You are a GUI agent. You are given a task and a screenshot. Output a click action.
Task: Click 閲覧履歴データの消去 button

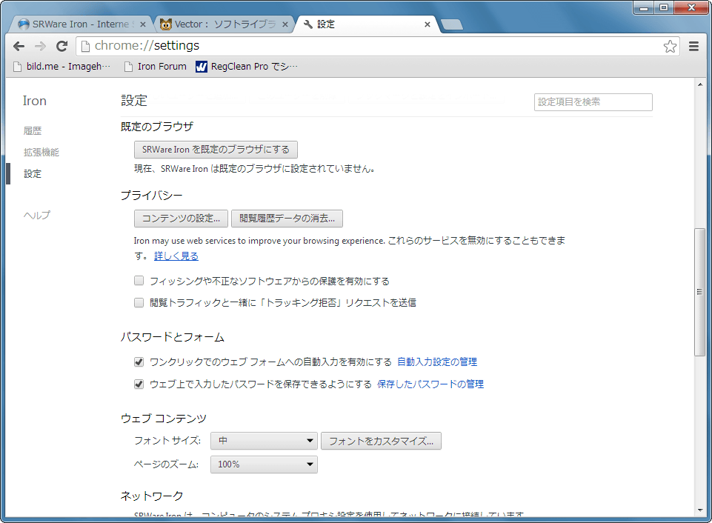click(x=287, y=219)
